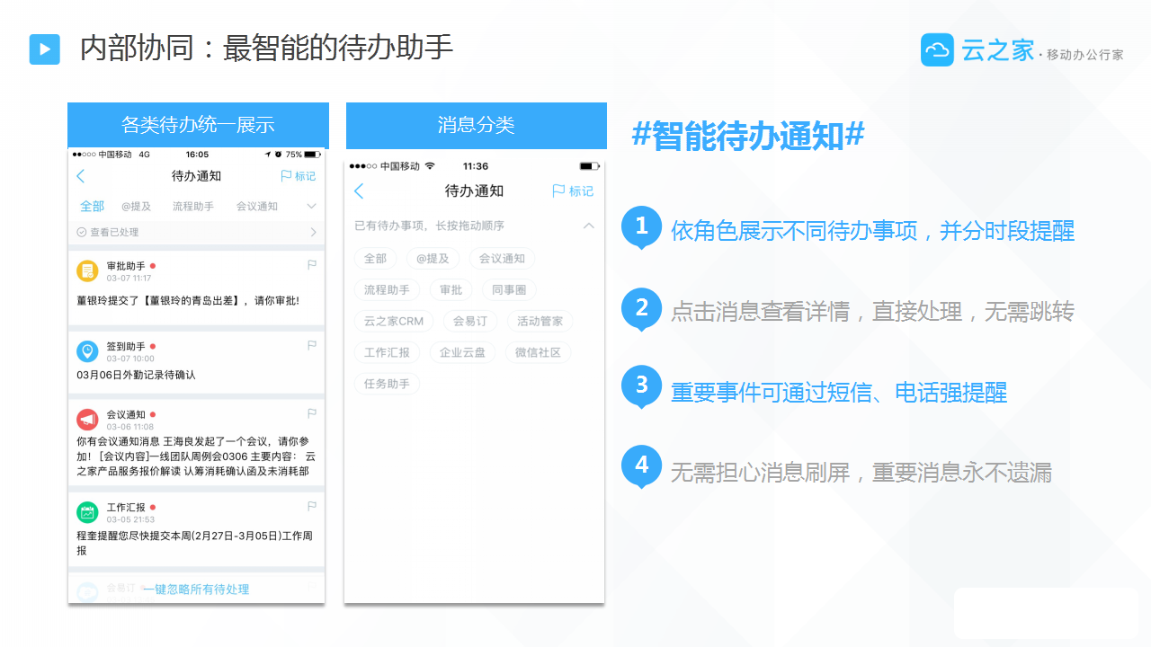Collapse the 已有待办事项 category section chevron

pos(589,226)
